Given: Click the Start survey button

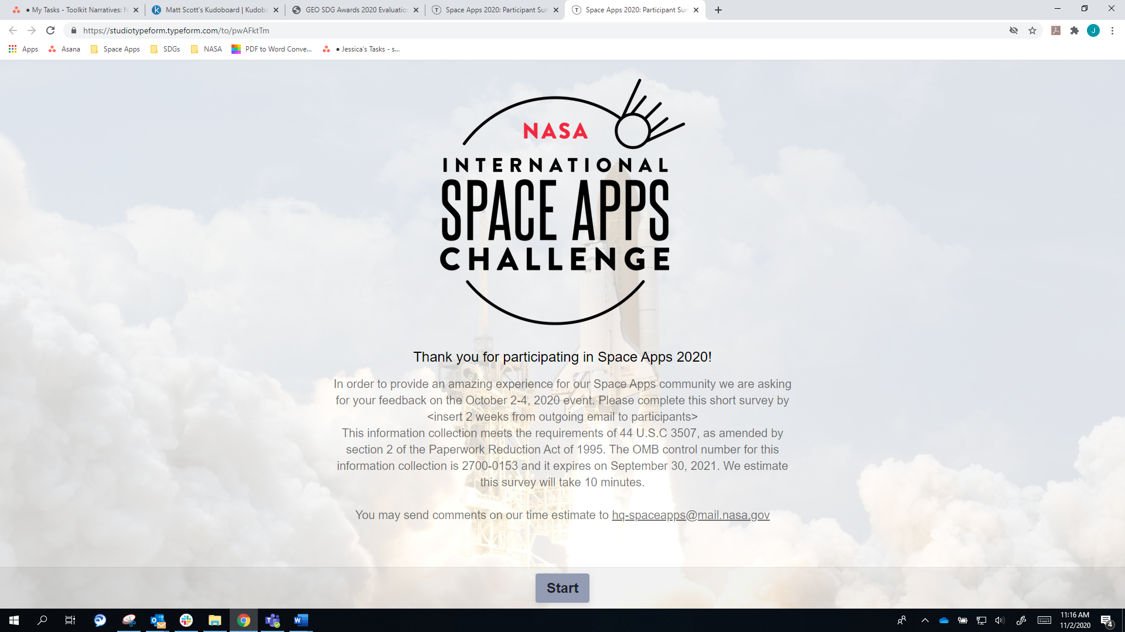Looking at the screenshot, I should click(x=562, y=588).
